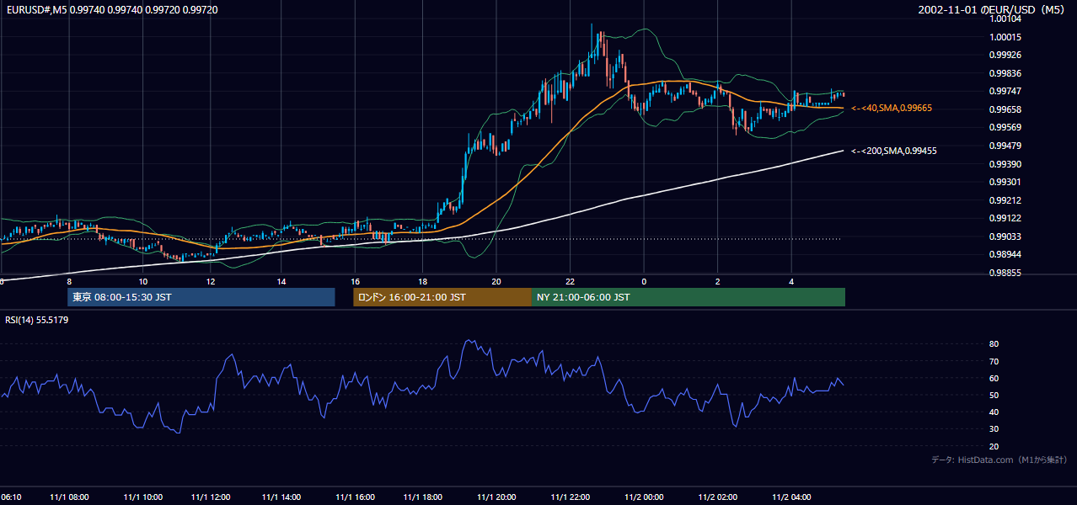Screen dimensions: 1077x505
Task: Click the RSI(14) 55.5179 indicator label
Action: point(37,320)
